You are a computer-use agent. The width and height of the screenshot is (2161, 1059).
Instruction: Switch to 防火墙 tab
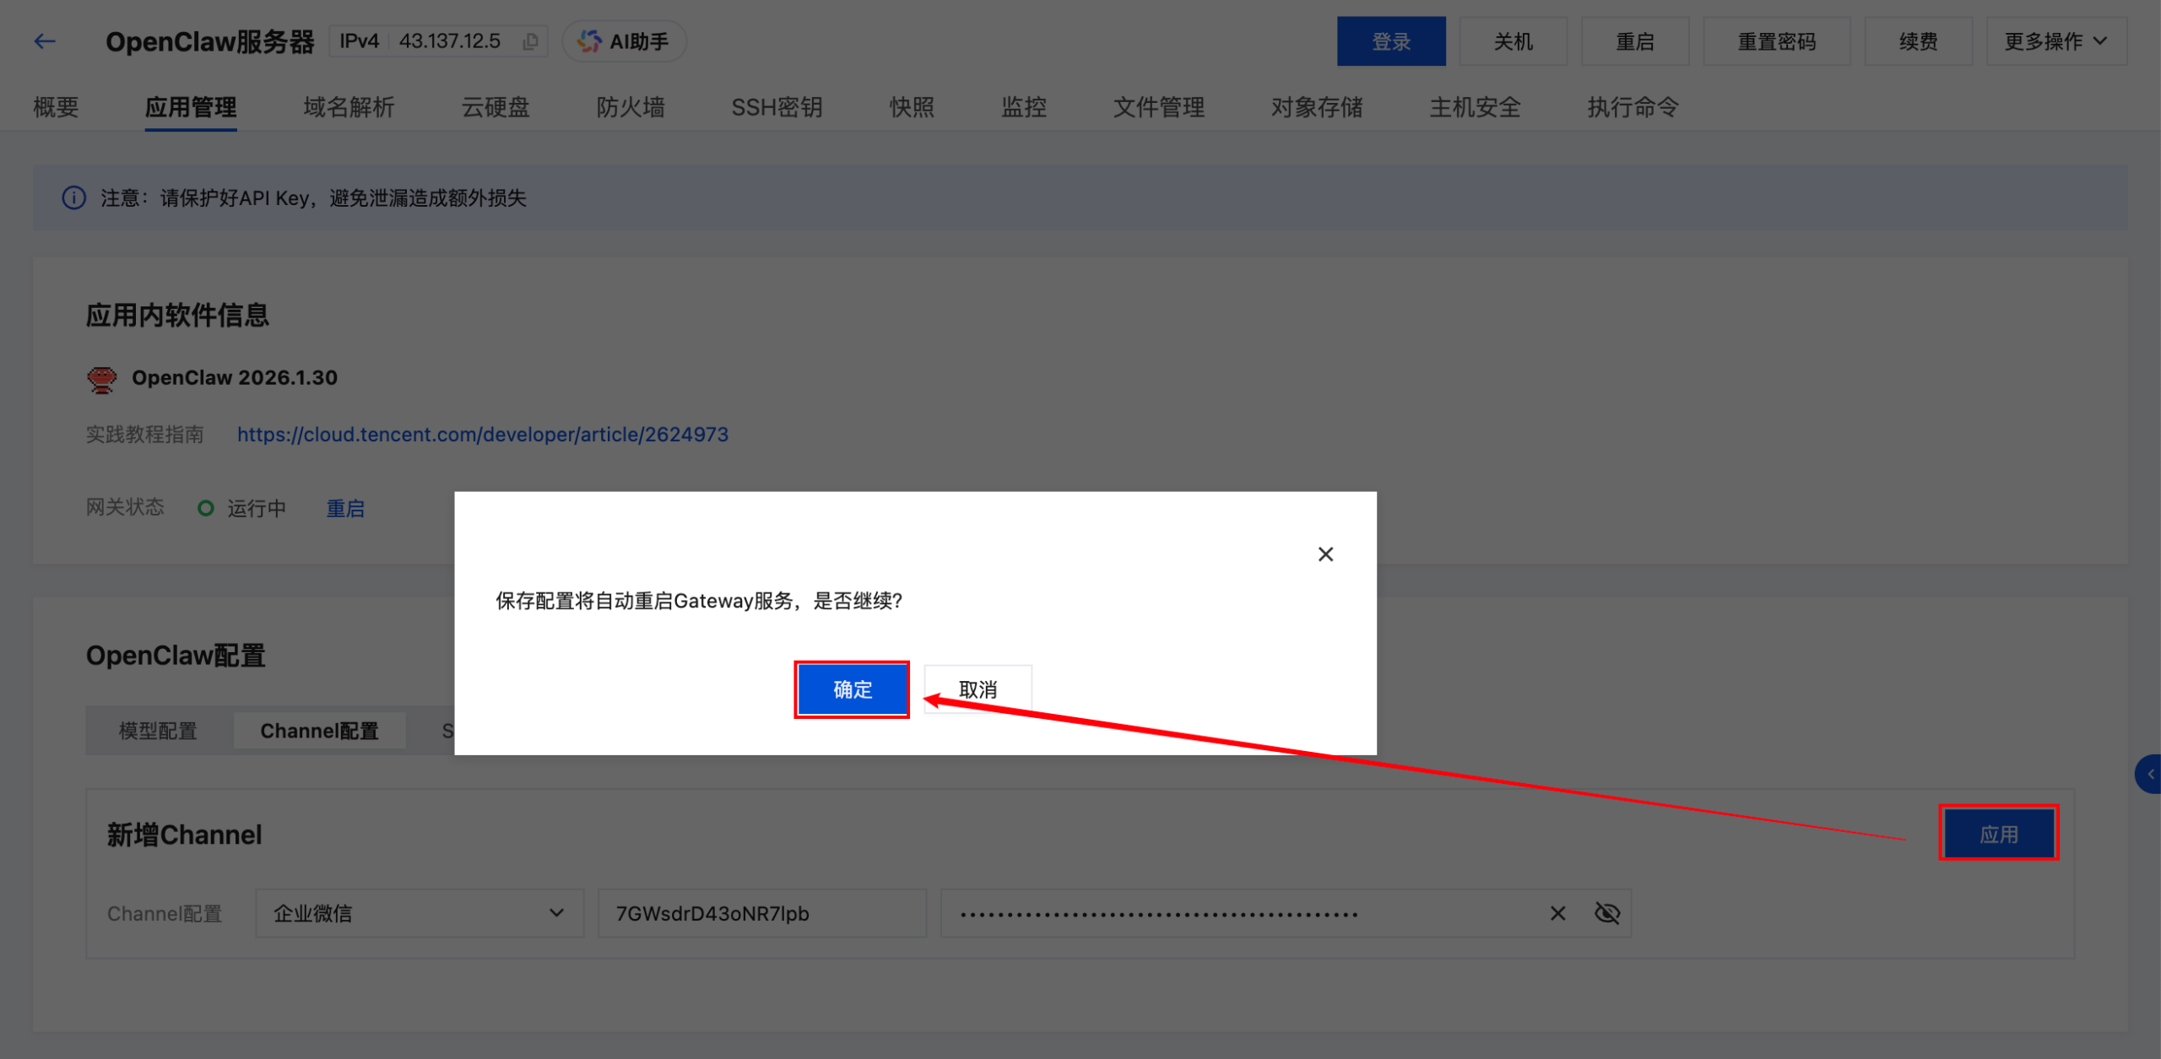pyautogui.click(x=630, y=107)
